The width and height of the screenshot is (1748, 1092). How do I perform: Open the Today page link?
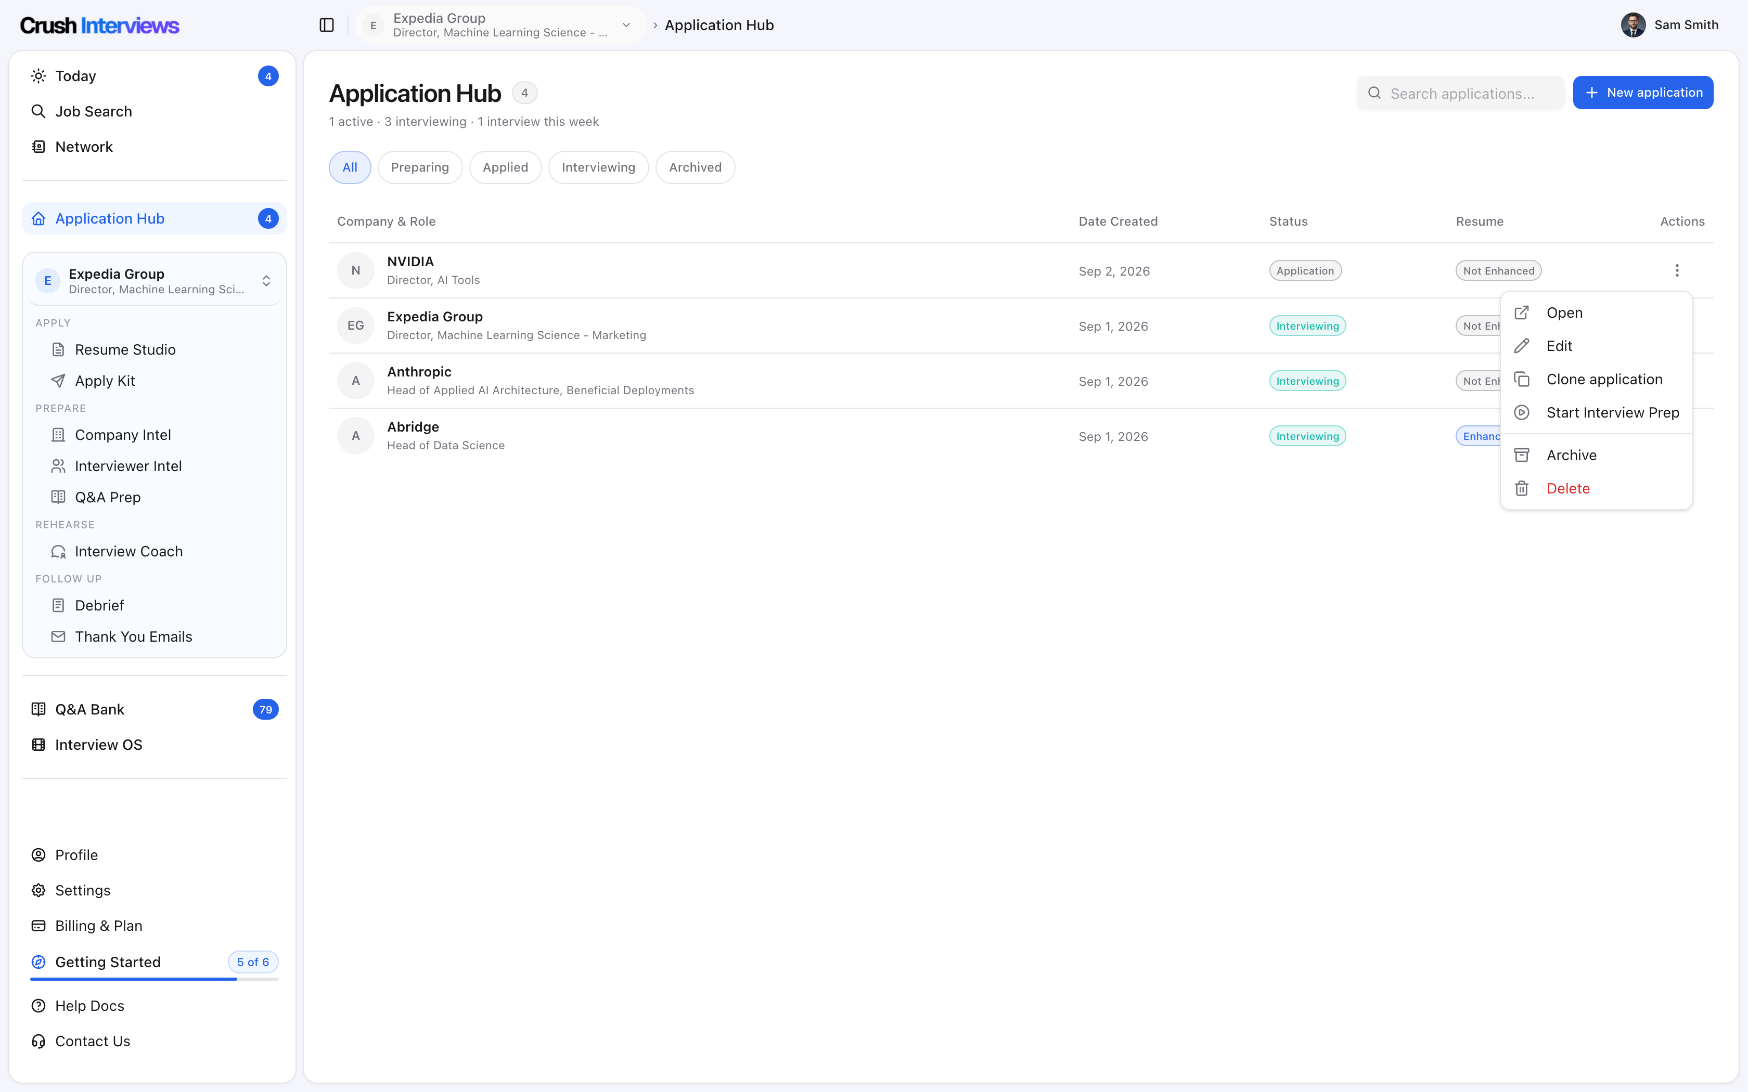[155, 76]
